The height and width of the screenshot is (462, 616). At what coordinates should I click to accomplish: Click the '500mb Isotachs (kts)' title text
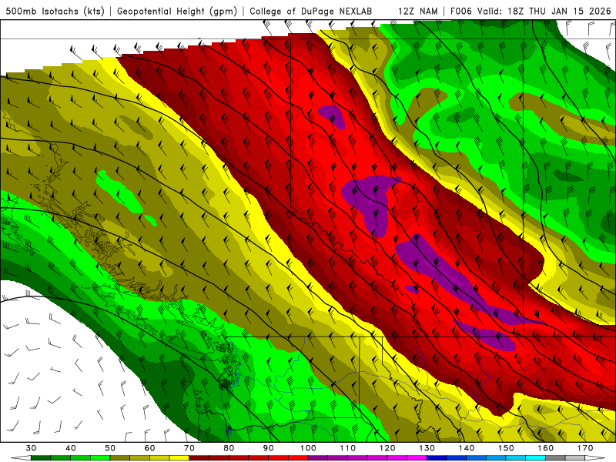click(55, 11)
